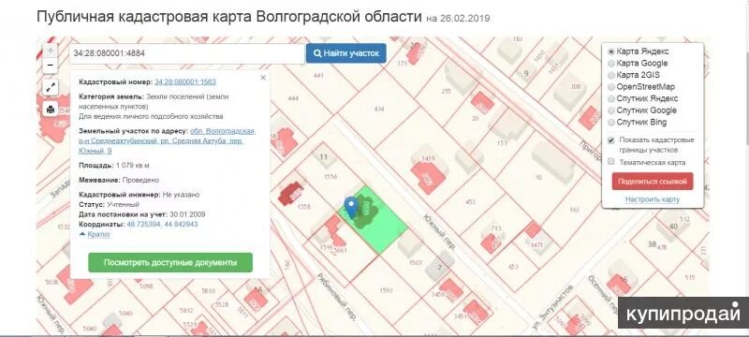
Task: Click parcel labeled 444 on map
Action: pyautogui.click(x=293, y=98)
